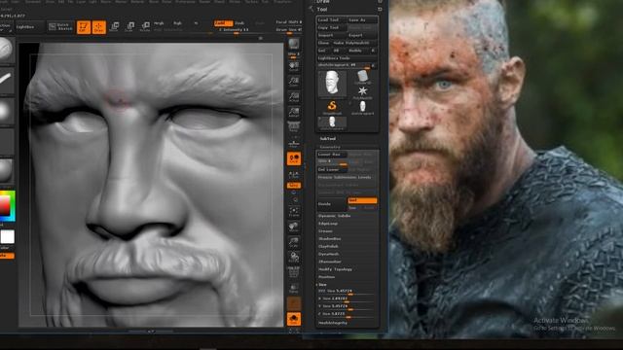Screen dimensions: 623x350
Task: Open the Texture menu
Action: [251, 2]
